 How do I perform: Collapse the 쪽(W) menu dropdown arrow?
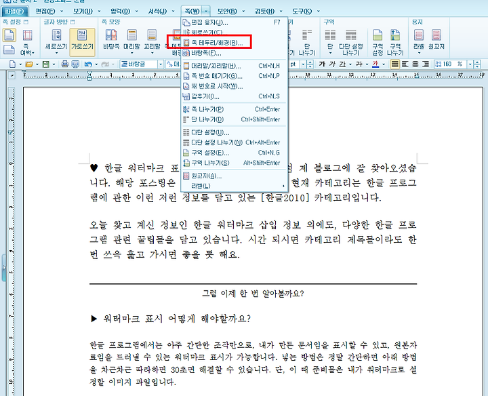206,12
